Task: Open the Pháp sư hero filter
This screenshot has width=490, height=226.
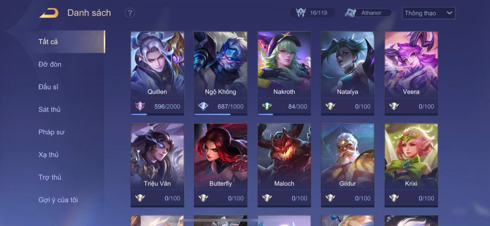Action: tap(52, 132)
